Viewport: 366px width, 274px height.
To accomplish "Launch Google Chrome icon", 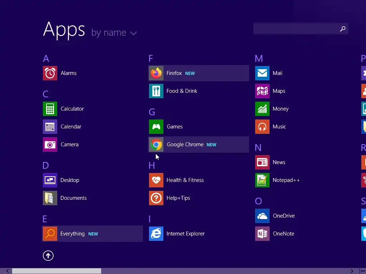I will coord(156,144).
